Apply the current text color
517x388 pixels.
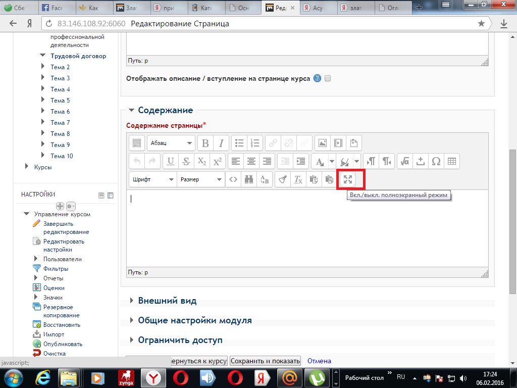click(320, 161)
